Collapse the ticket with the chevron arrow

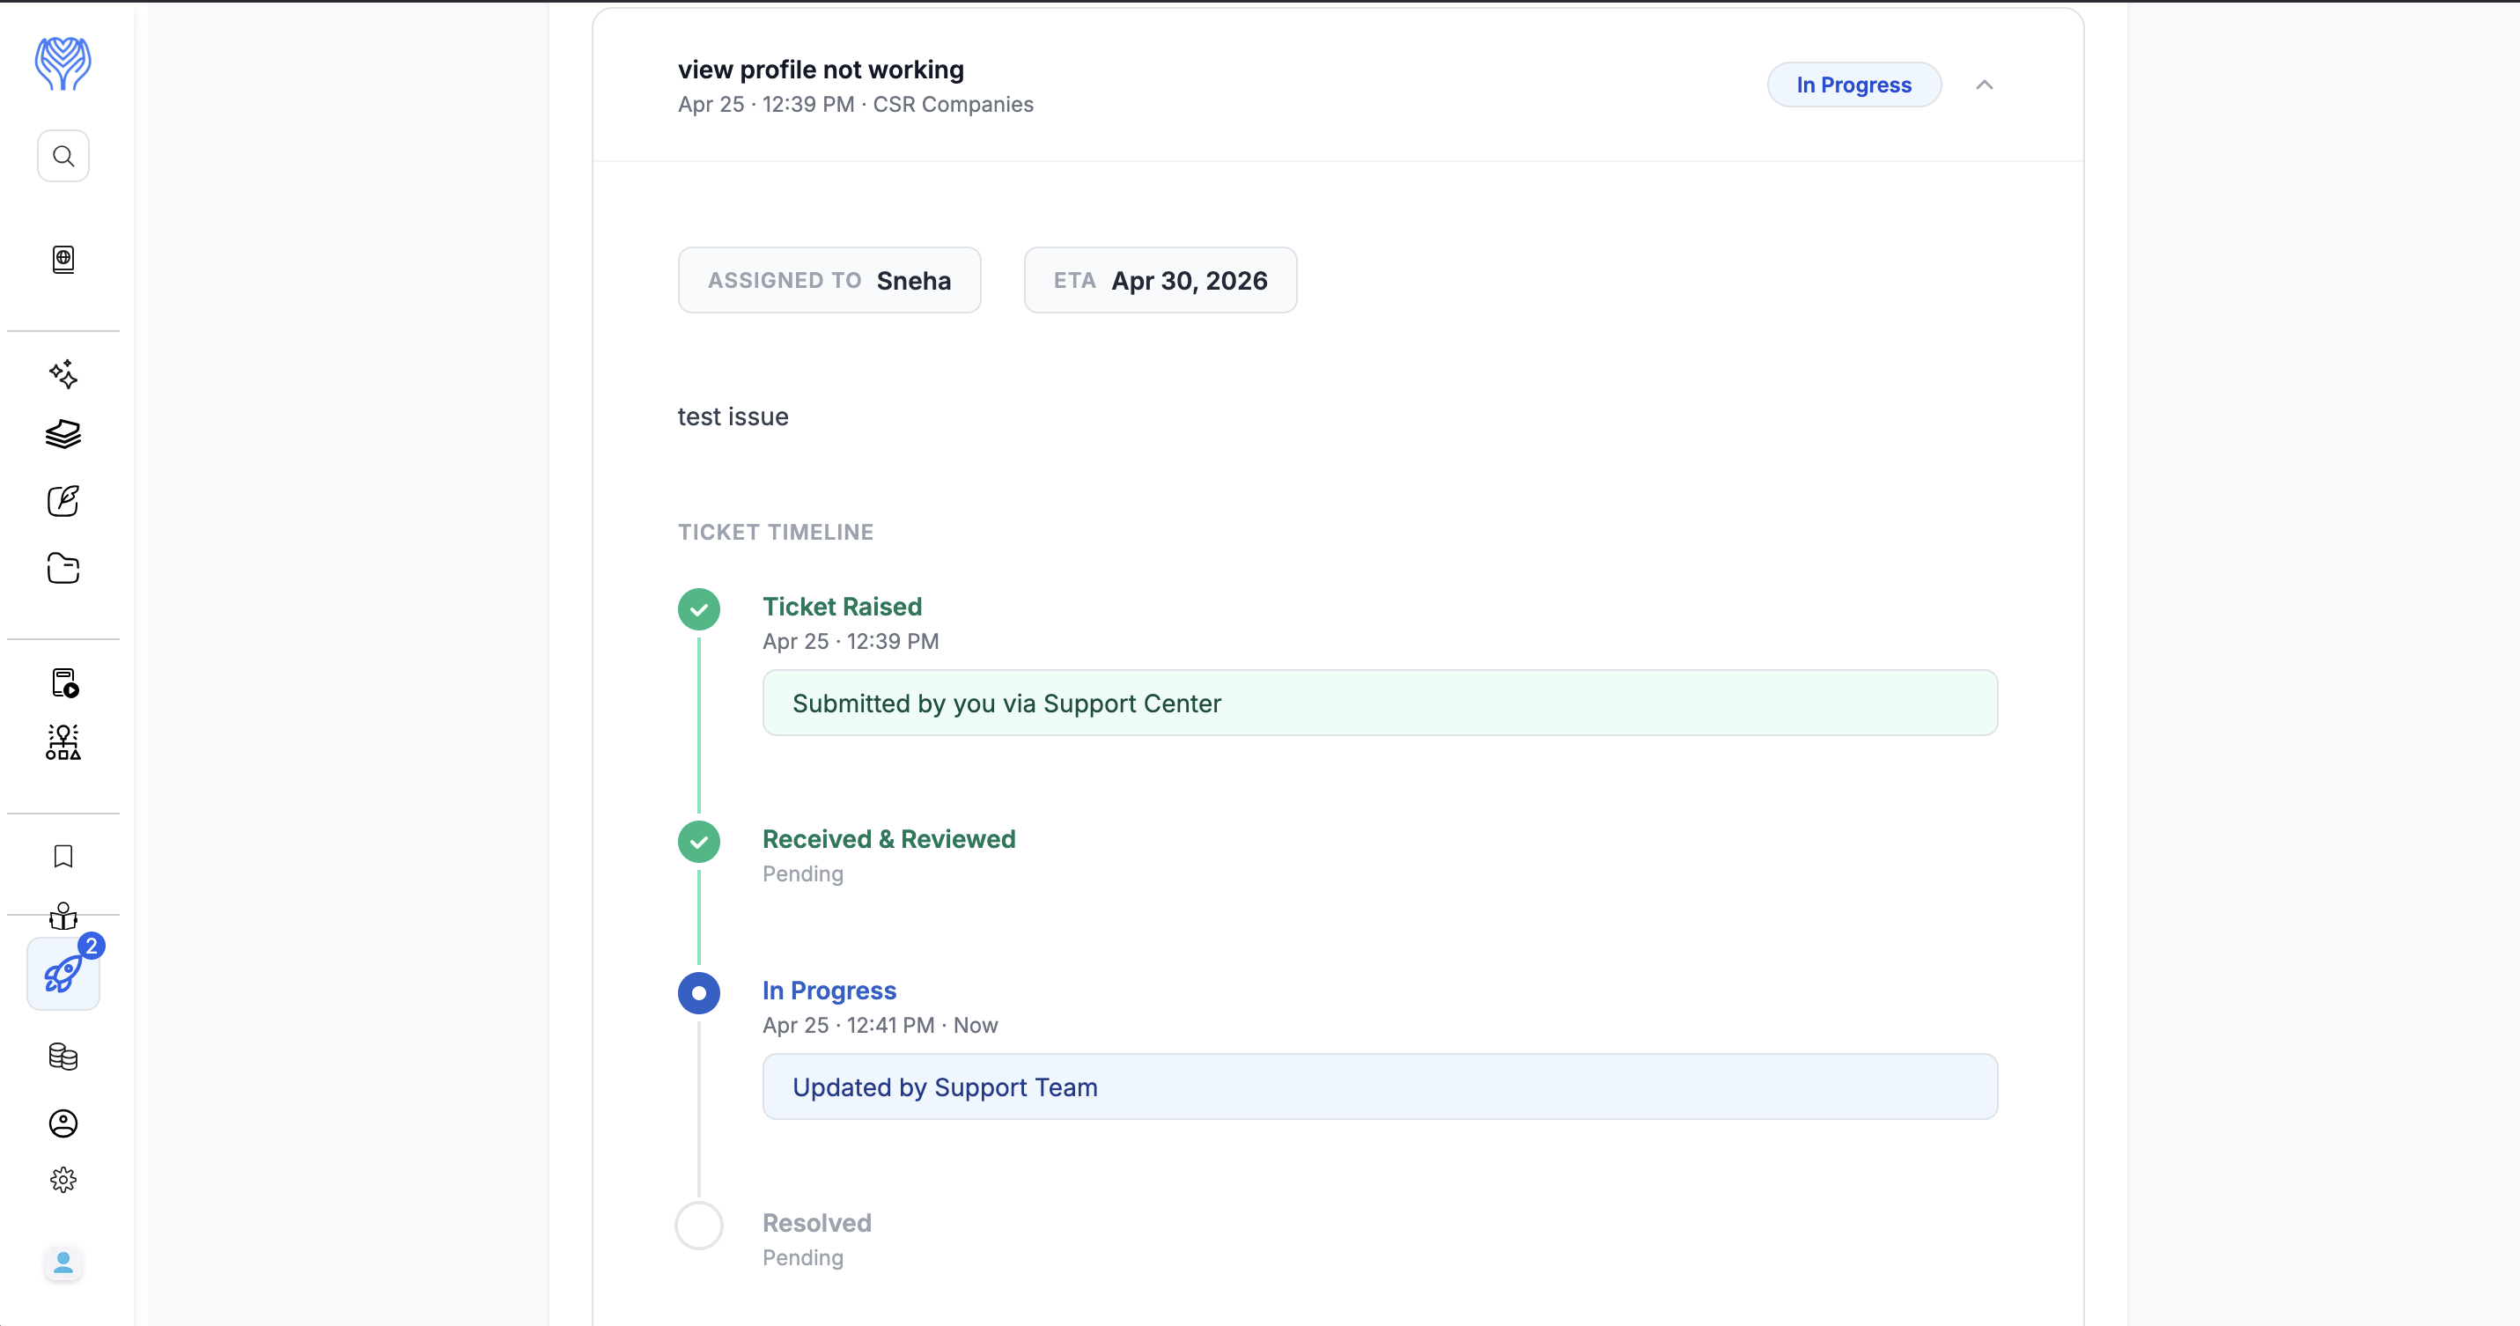pyautogui.click(x=1984, y=85)
